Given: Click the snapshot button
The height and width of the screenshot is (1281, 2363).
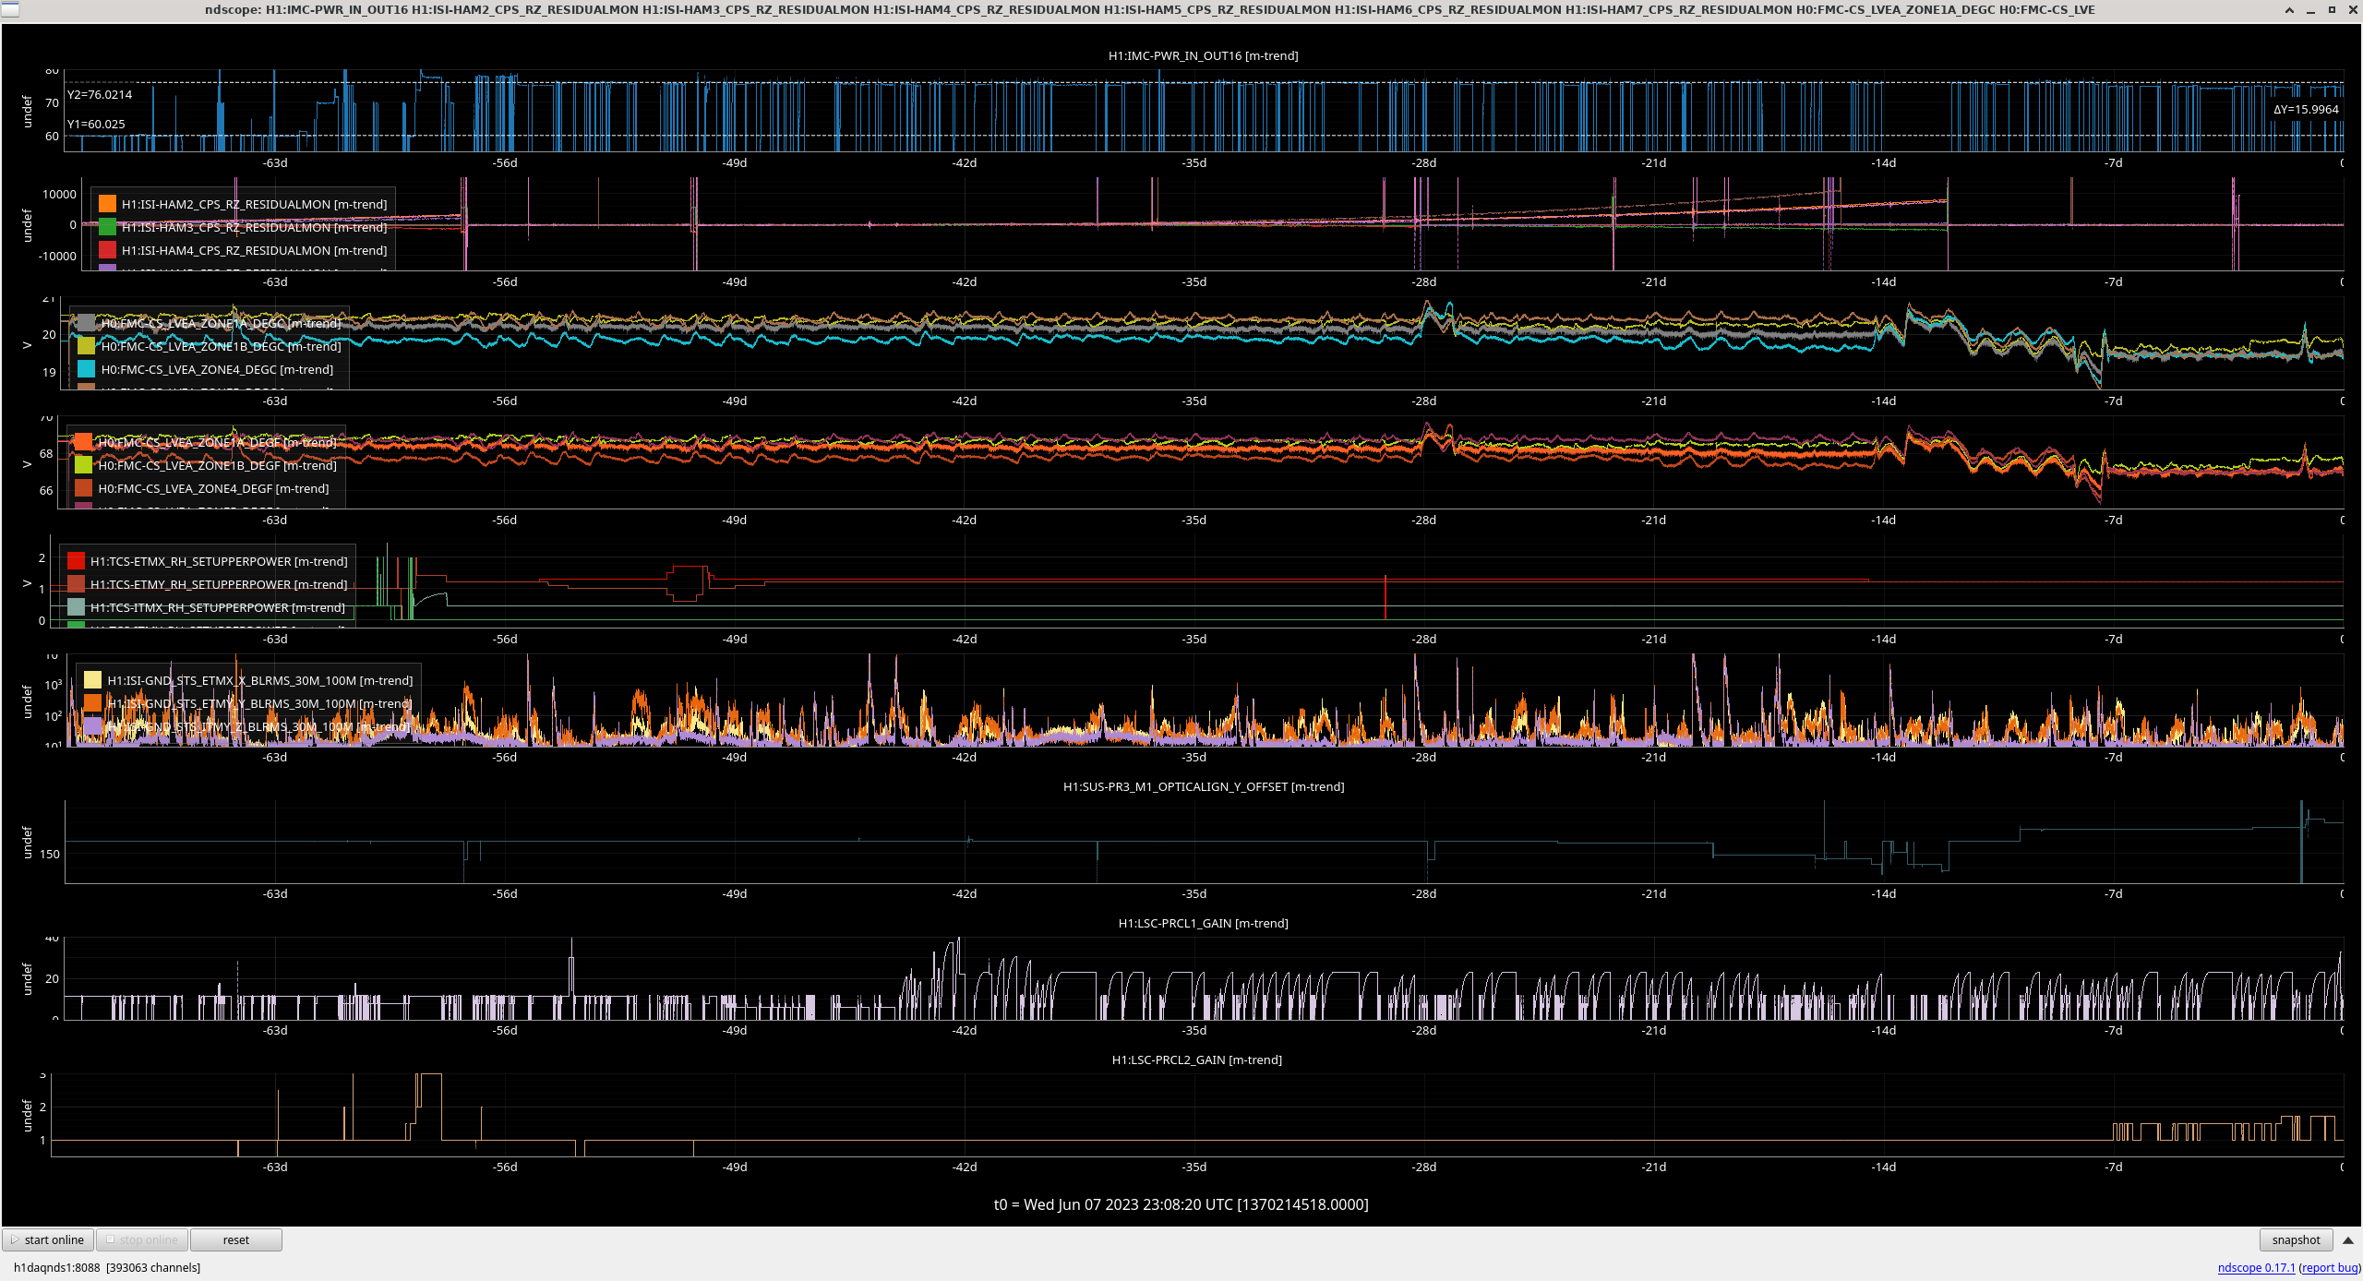Looking at the screenshot, I should pyautogui.click(x=2296, y=1239).
